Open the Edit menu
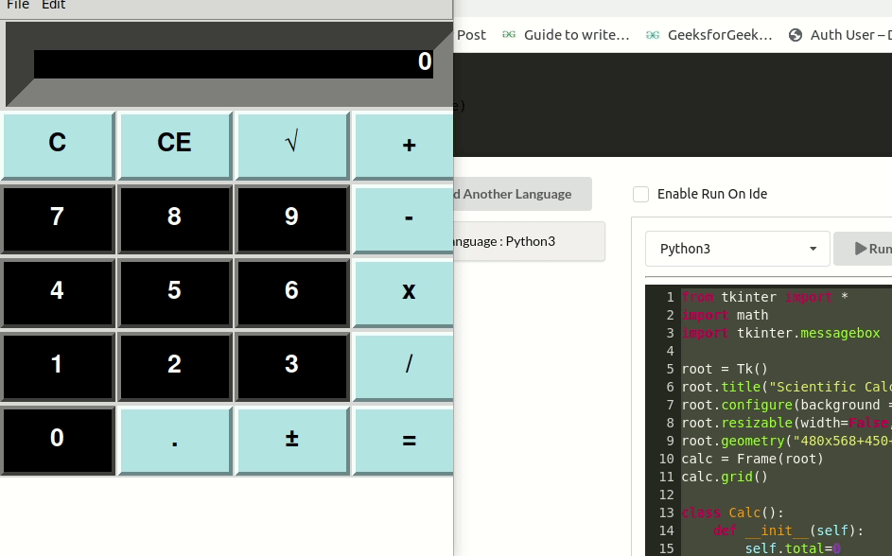This screenshot has width=892, height=556. click(53, 6)
